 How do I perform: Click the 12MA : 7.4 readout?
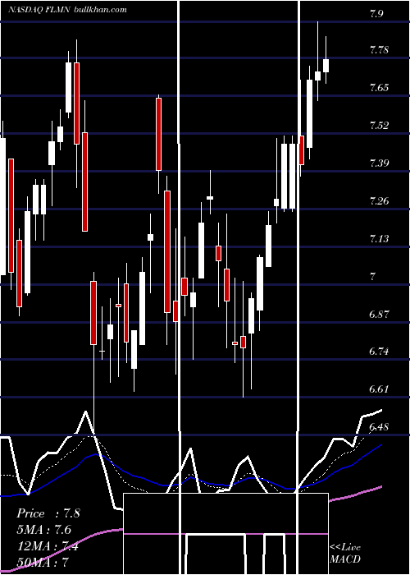point(47,546)
